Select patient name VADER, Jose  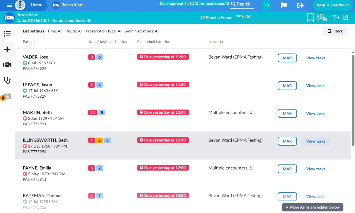[36, 57]
